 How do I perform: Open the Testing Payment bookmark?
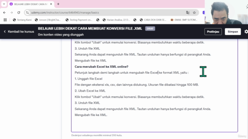tap(79, 20)
